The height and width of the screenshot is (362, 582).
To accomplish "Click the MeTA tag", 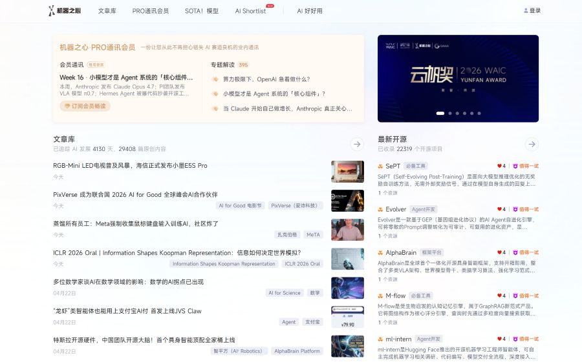I will click(313, 234).
